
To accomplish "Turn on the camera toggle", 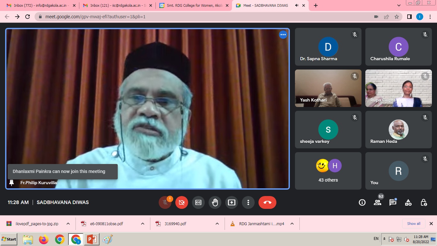I will click(182, 202).
